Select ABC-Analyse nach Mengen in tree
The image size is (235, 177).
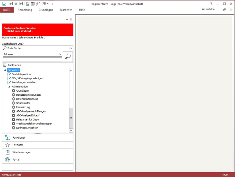coord(31,111)
